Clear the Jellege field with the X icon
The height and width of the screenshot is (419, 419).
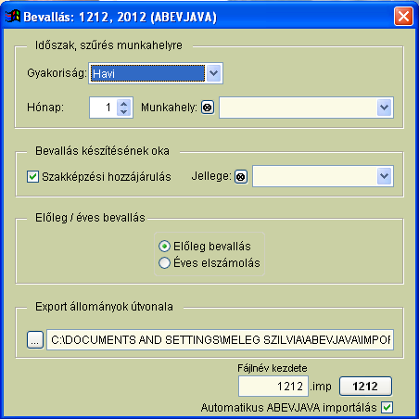pos(241,177)
